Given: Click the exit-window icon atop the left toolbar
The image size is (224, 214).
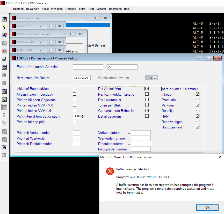Looking at the screenshot, I should (x=4, y=19).
